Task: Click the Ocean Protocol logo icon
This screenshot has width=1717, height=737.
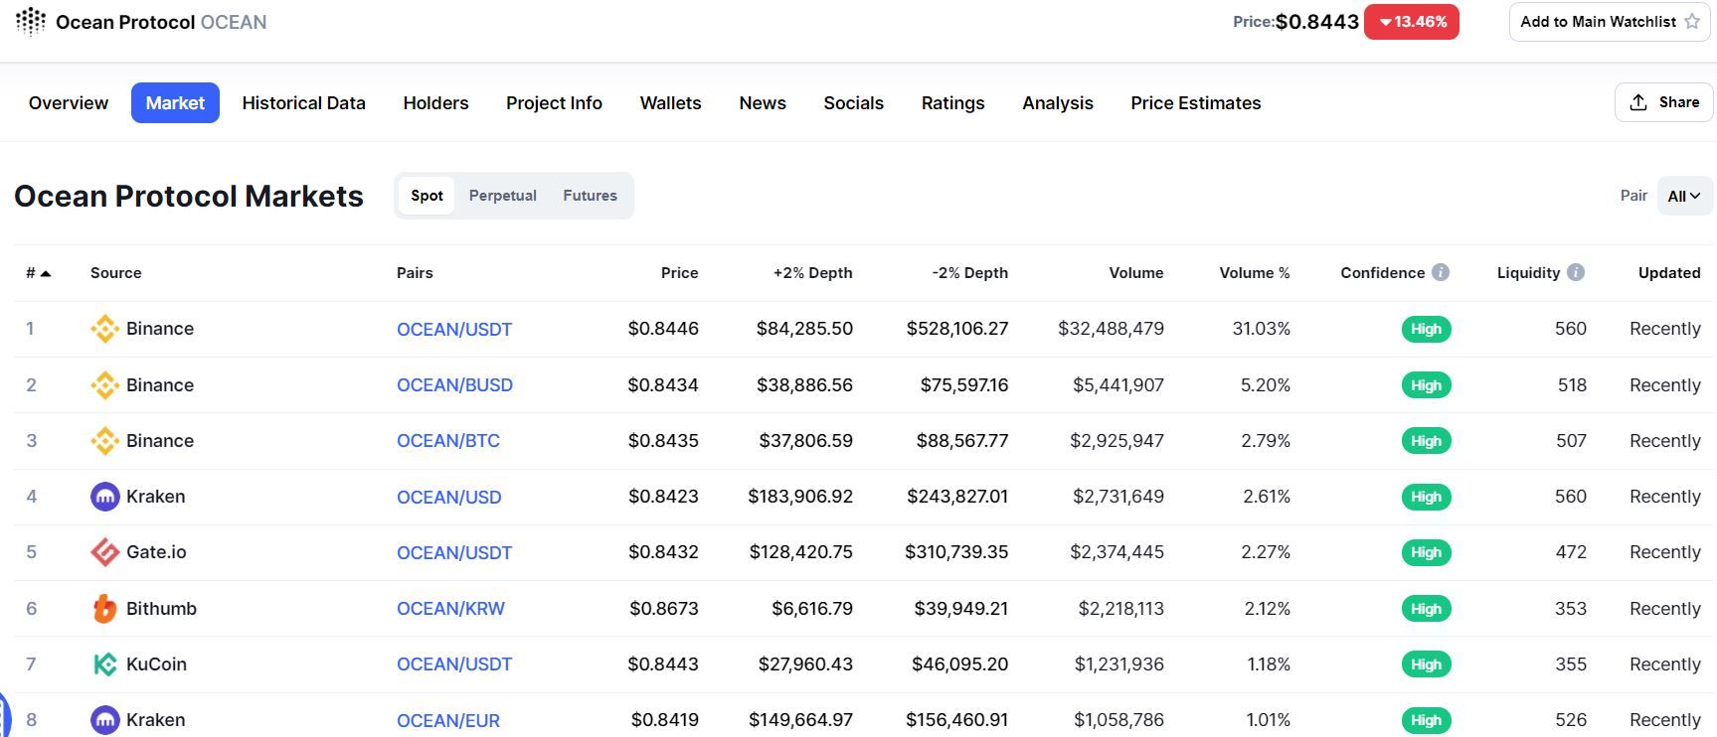Action: 31,21
